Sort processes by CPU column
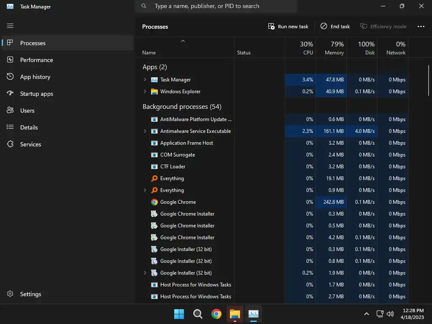432x324 pixels. coord(300,48)
